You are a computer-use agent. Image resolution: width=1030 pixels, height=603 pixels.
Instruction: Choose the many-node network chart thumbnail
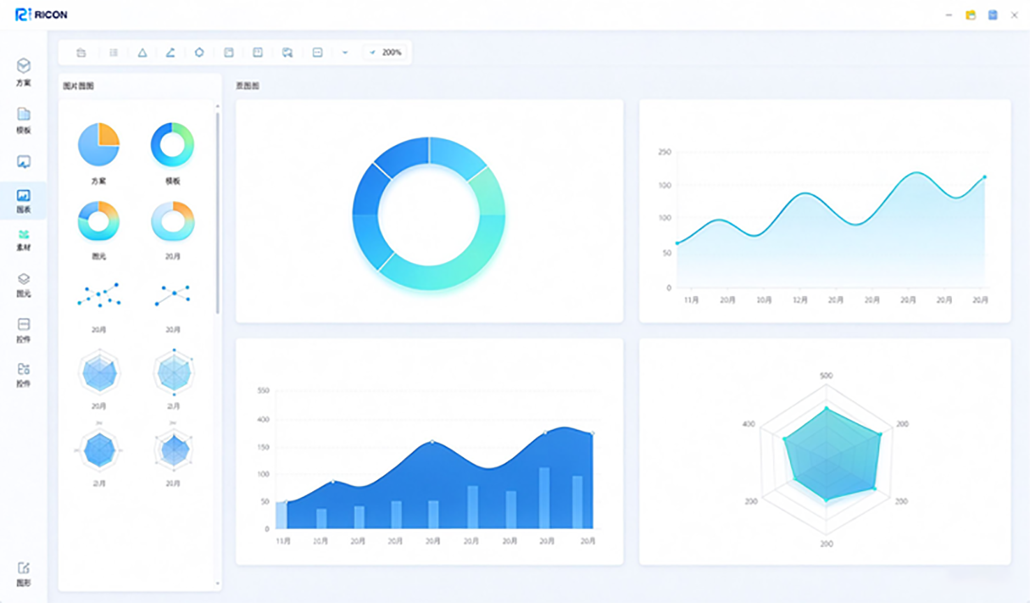98,295
